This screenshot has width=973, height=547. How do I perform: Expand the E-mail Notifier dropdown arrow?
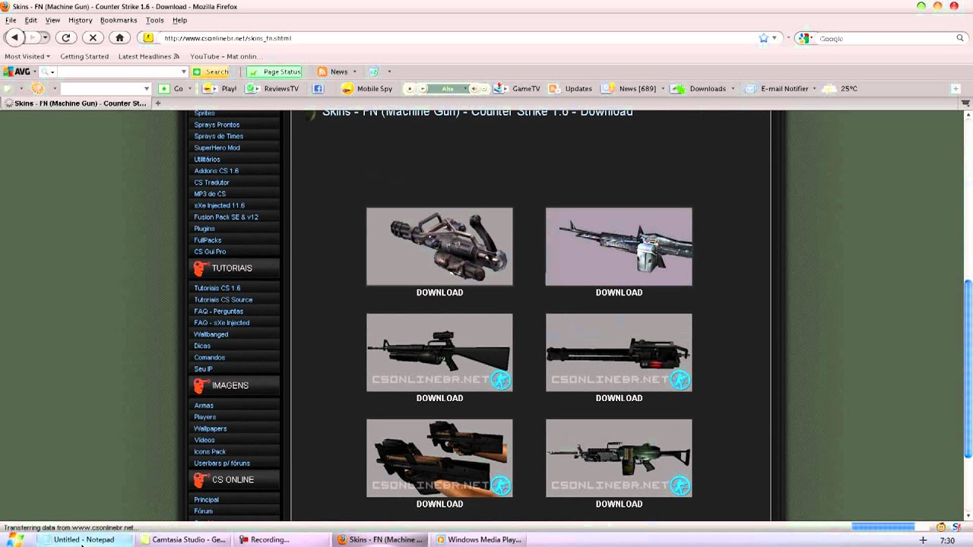point(814,89)
